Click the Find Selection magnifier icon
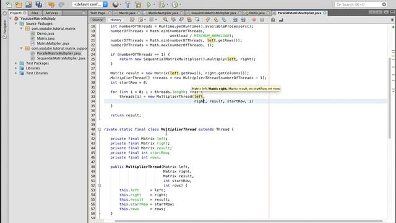396x223 pixels. tap(165, 20)
